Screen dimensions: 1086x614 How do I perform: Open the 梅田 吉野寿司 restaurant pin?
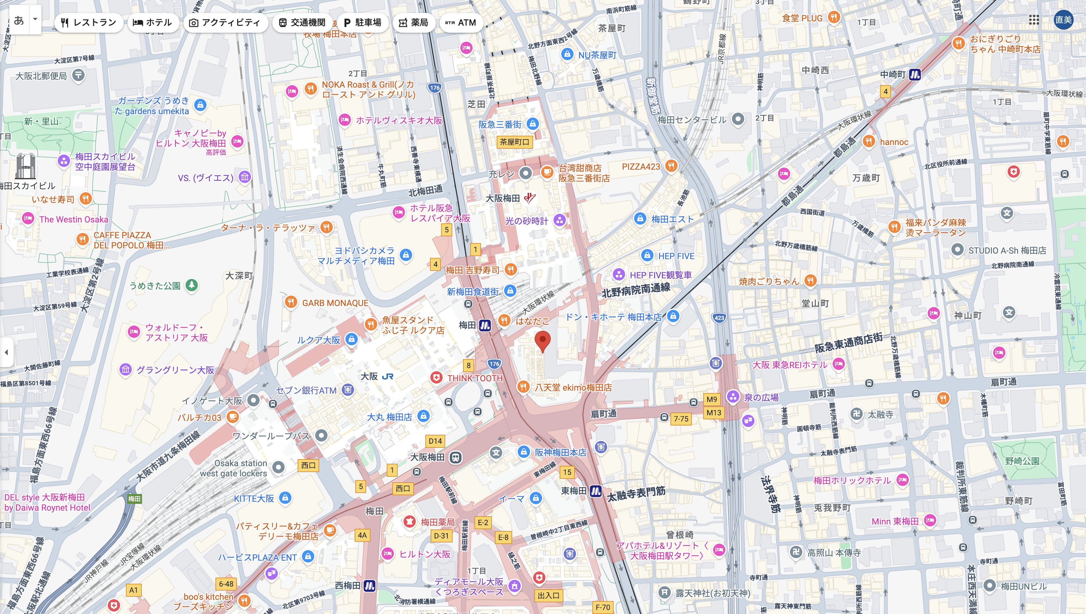[511, 269]
